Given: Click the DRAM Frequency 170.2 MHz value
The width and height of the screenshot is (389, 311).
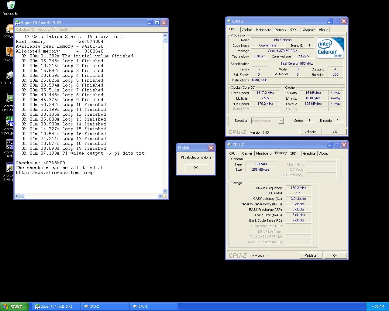Looking at the screenshot, I should coord(298,188).
